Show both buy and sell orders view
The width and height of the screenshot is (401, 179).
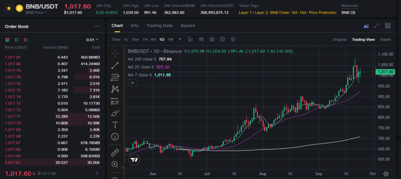pos(7,39)
